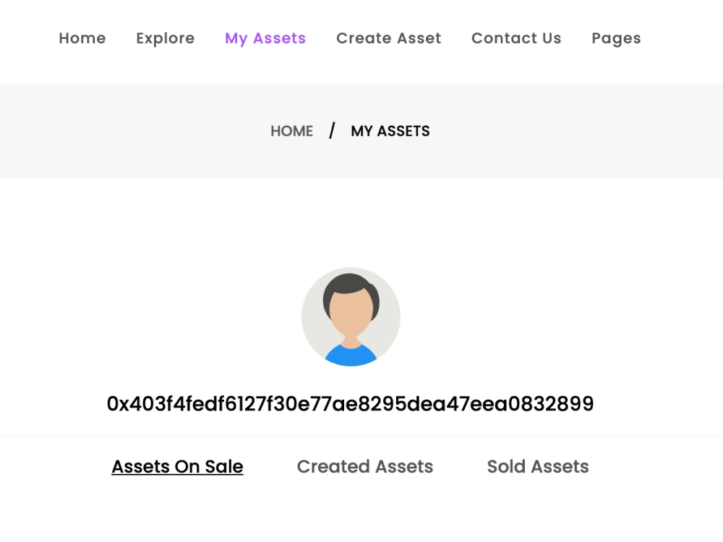Open Contact Us page
The height and width of the screenshot is (542, 723).
[516, 38]
